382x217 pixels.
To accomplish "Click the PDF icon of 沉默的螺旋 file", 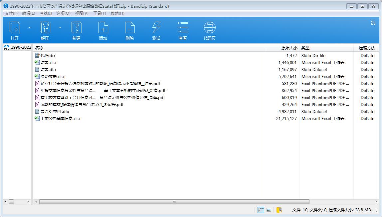I will tap(37, 104).
